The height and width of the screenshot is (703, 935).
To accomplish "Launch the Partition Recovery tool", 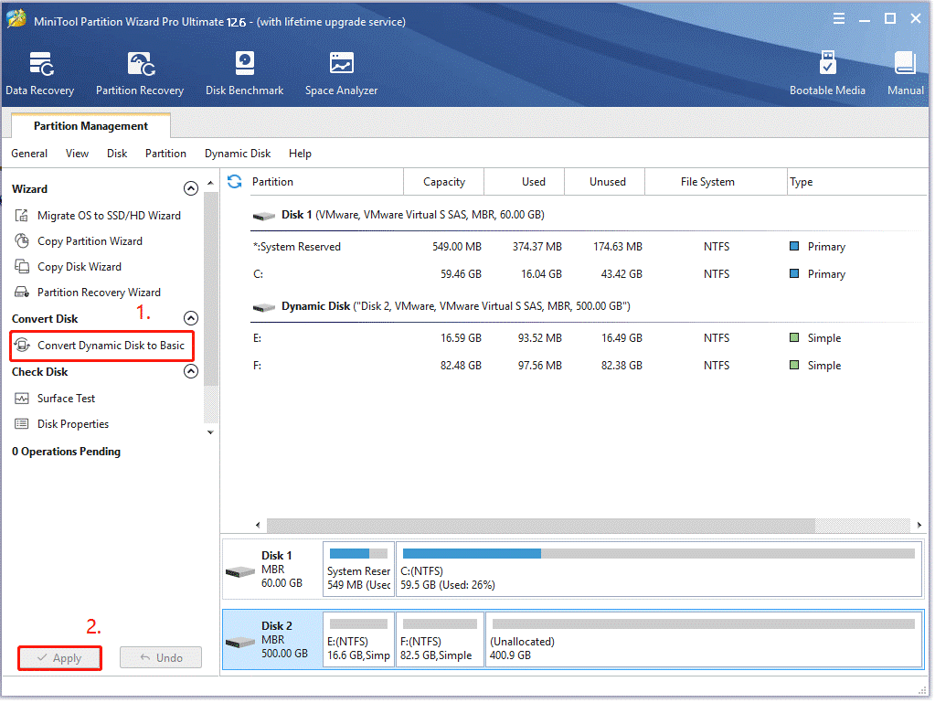I will click(x=139, y=73).
